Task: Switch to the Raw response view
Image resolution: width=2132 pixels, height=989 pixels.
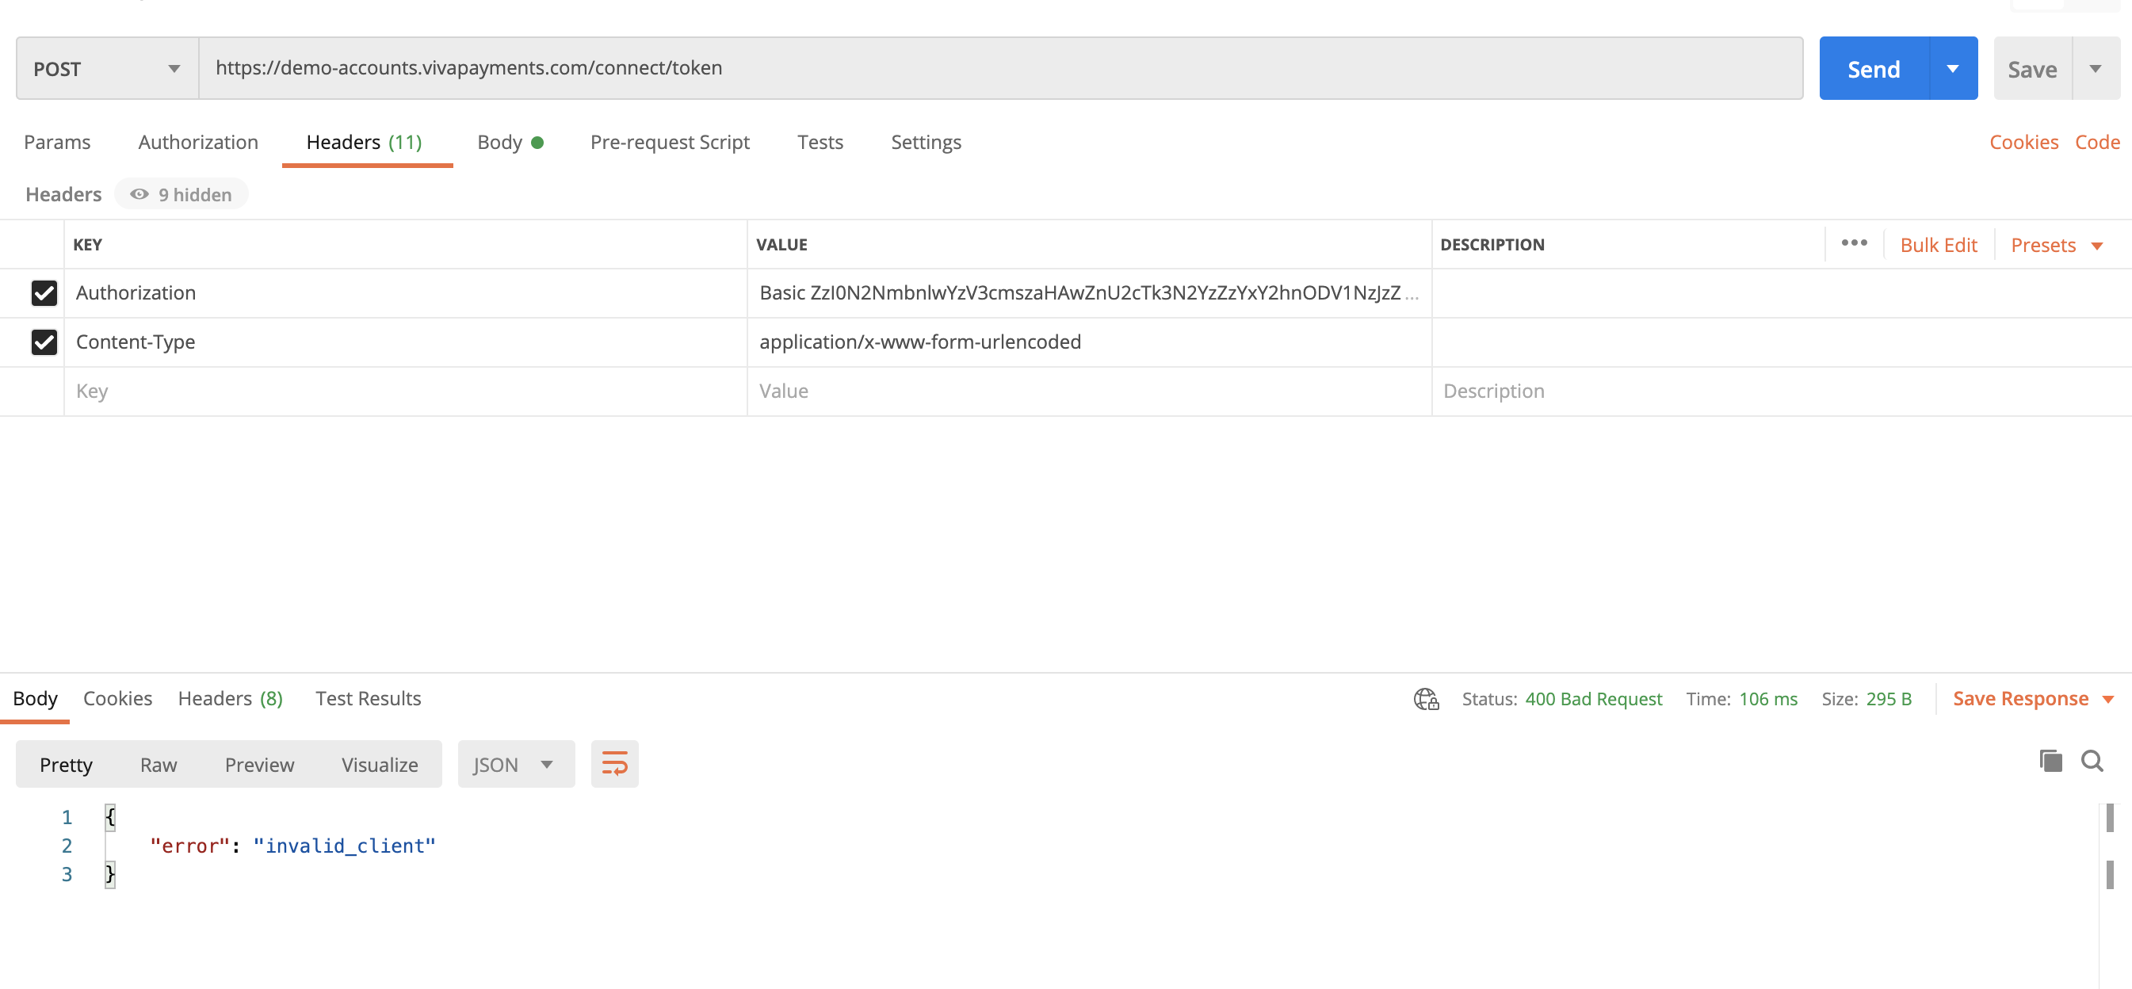Action: 157,764
